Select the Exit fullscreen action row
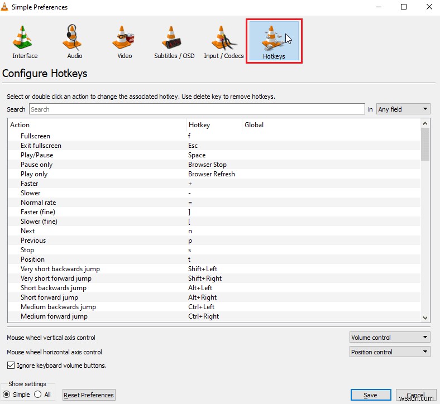440x404 pixels. (214, 146)
